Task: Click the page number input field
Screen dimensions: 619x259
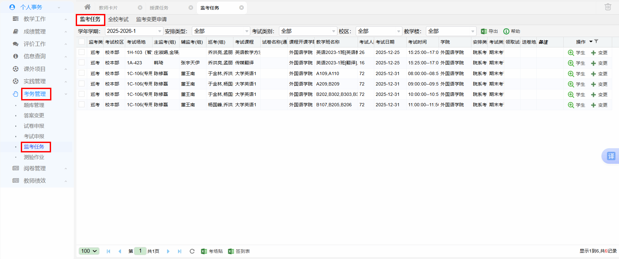Action: (140, 251)
